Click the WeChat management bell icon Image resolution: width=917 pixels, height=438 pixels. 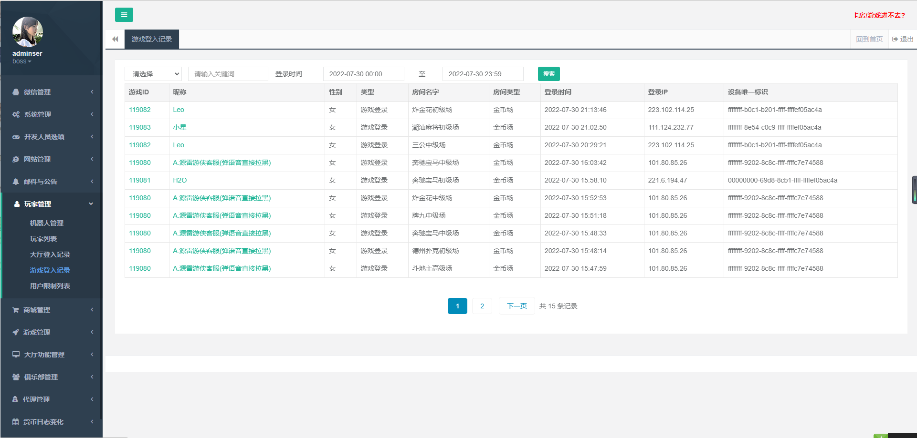(16, 92)
